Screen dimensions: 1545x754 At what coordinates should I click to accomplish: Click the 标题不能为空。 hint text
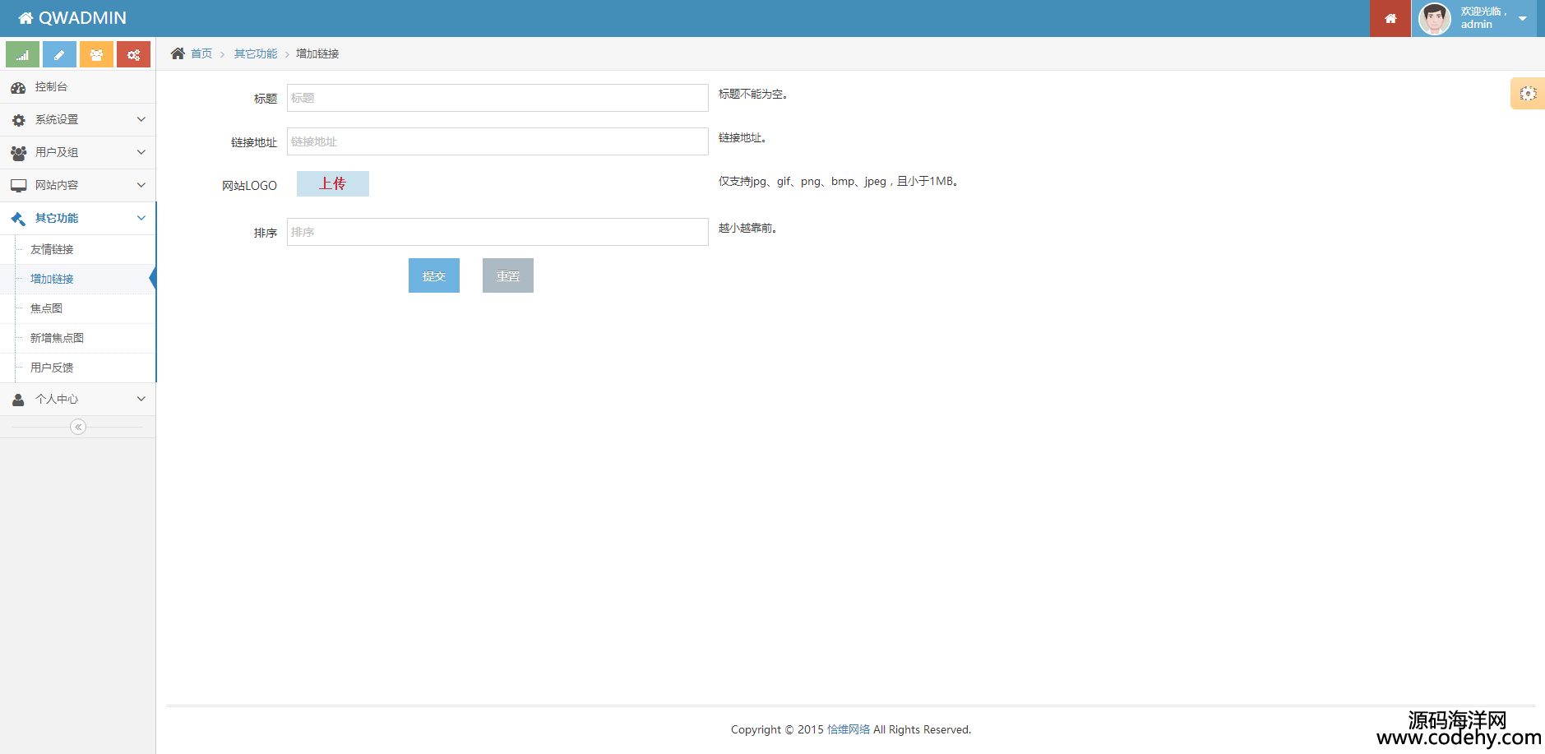[753, 95]
